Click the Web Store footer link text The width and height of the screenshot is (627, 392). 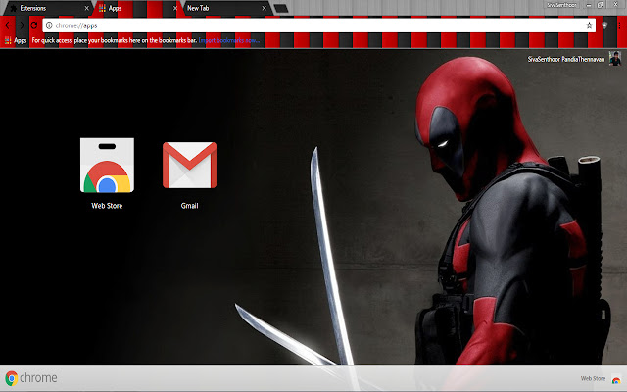click(593, 378)
